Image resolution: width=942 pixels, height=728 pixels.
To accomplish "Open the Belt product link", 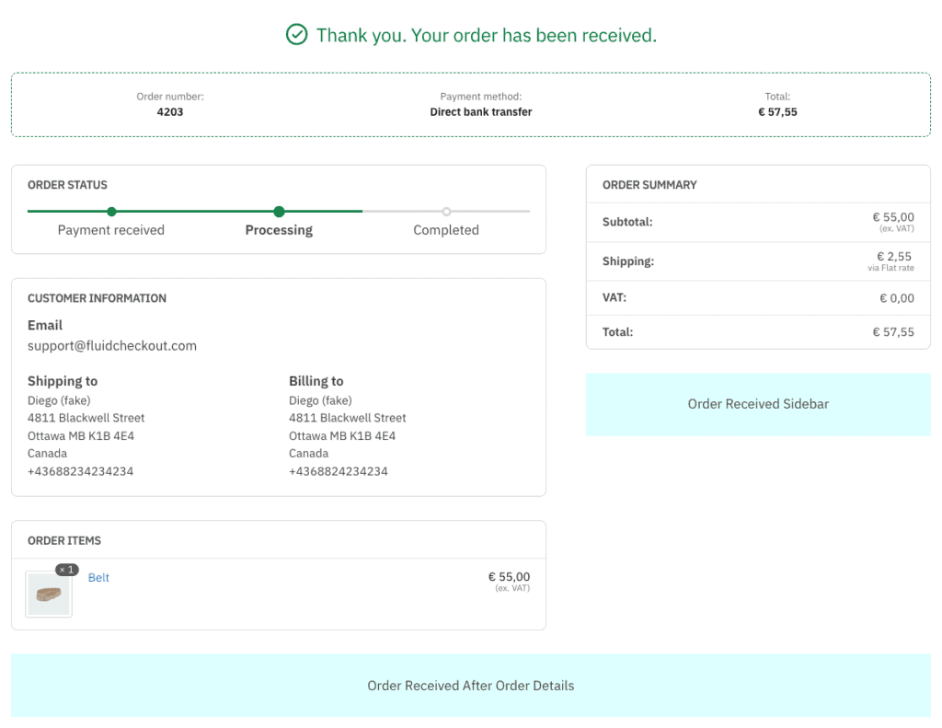I will click(x=98, y=577).
